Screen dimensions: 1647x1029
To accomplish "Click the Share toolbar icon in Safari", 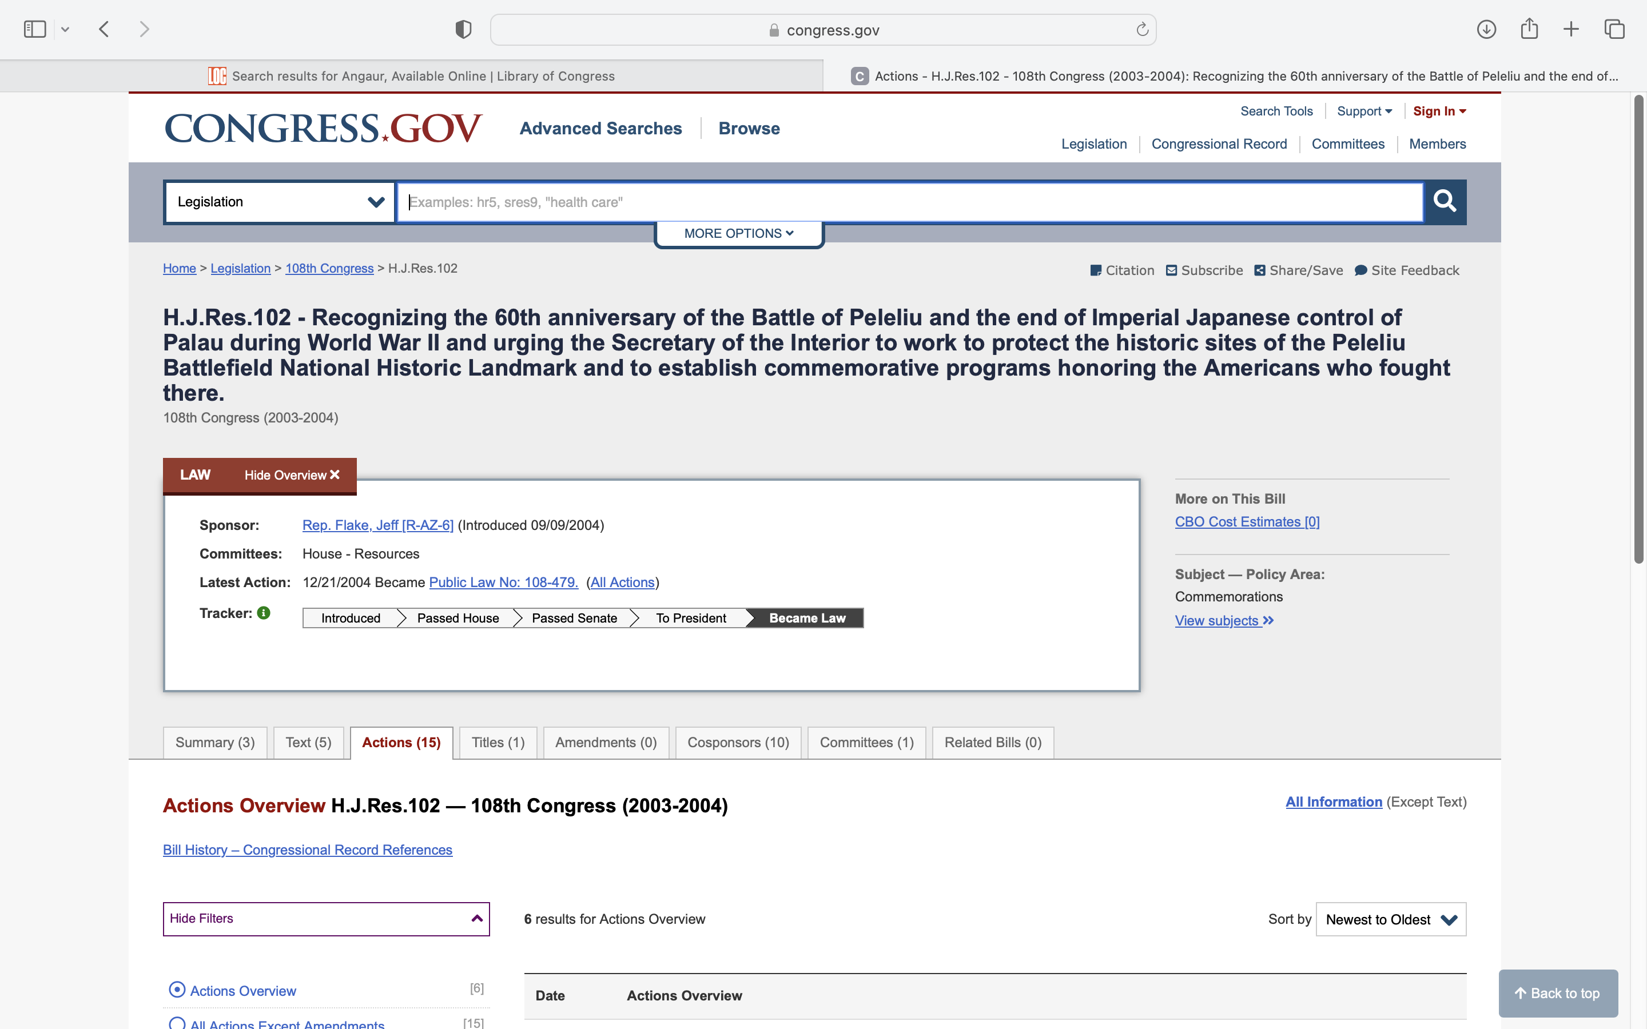I will [1529, 29].
